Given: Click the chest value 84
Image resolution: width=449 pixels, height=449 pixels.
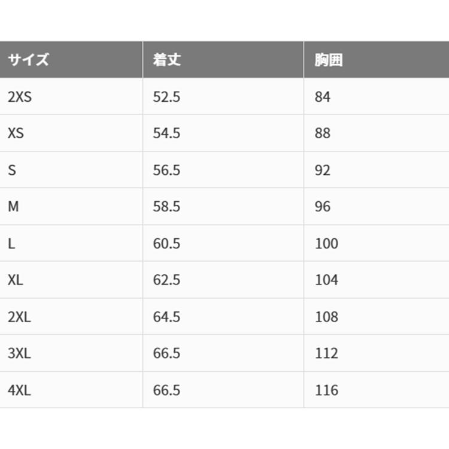Looking at the screenshot, I should pyautogui.click(x=323, y=97).
